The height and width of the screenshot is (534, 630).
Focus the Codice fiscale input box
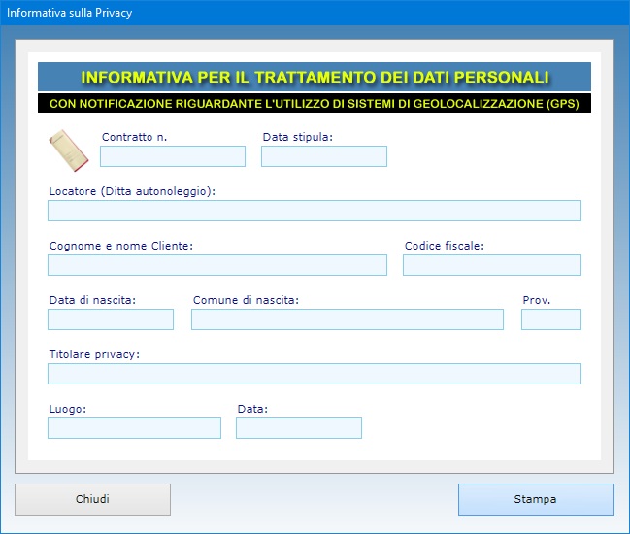491,265
